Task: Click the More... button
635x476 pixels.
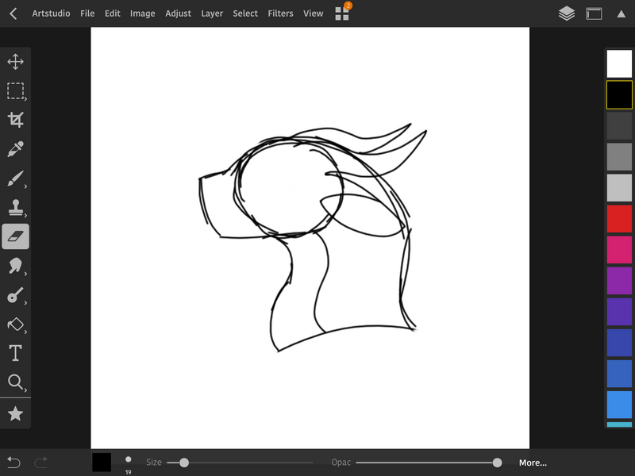Action: (x=533, y=463)
